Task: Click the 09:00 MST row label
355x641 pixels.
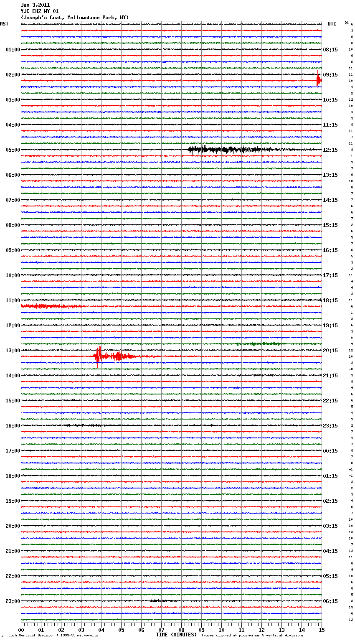Action: pos(13,250)
